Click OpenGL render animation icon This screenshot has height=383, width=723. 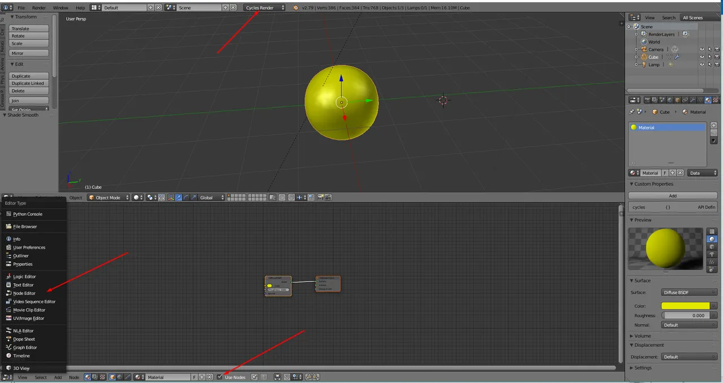point(328,197)
